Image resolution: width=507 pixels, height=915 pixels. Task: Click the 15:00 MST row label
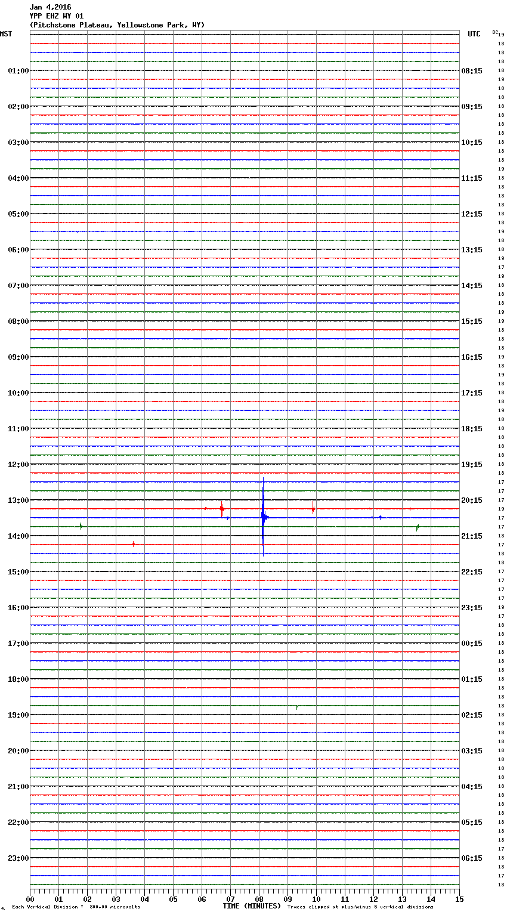click(18, 572)
